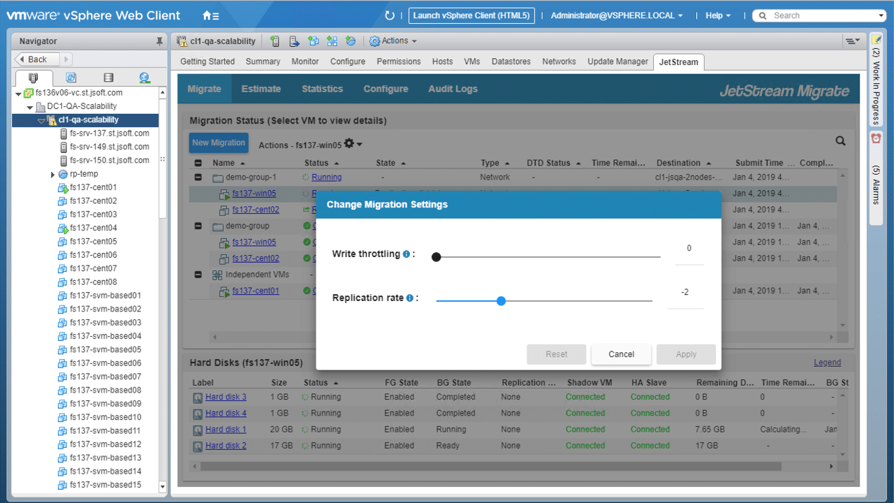This screenshot has width=894, height=503.
Task: Open the vSphere Home menu icon
Action: (x=210, y=15)
